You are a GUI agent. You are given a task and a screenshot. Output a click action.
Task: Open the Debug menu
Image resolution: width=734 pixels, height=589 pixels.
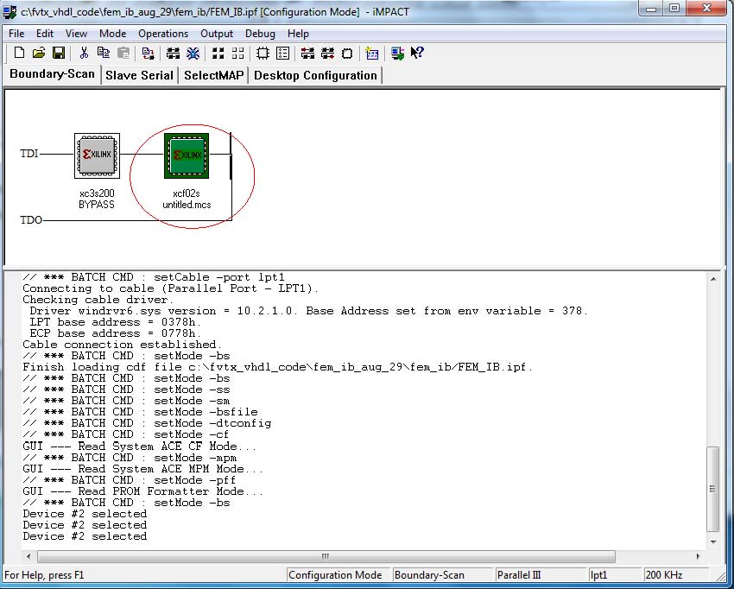260,34
